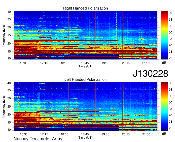This screenshot has width=175, height=142.
Task: Click the "Left Handed Polarization" plot title
Action: pos(85,79)
